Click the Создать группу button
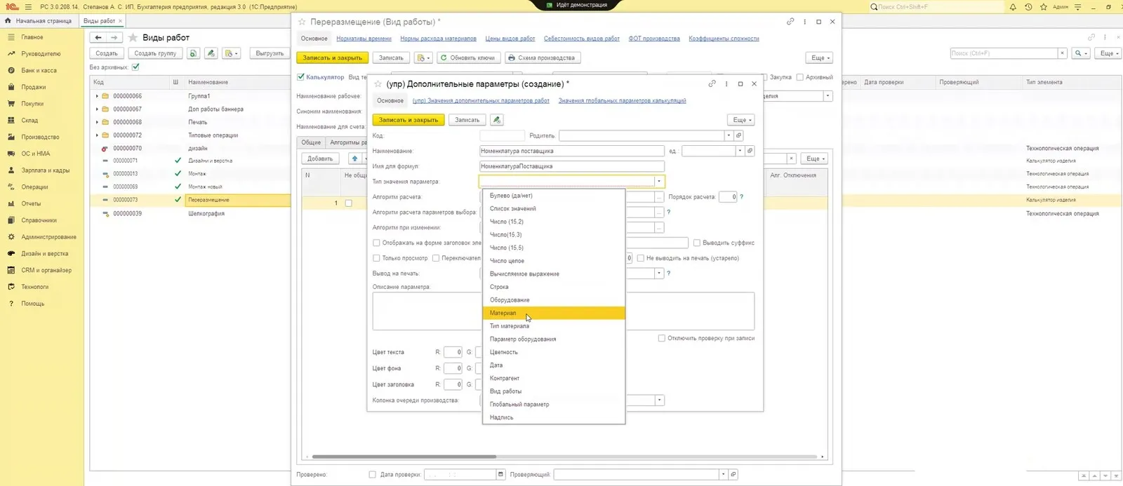 (x=155, y=53)
